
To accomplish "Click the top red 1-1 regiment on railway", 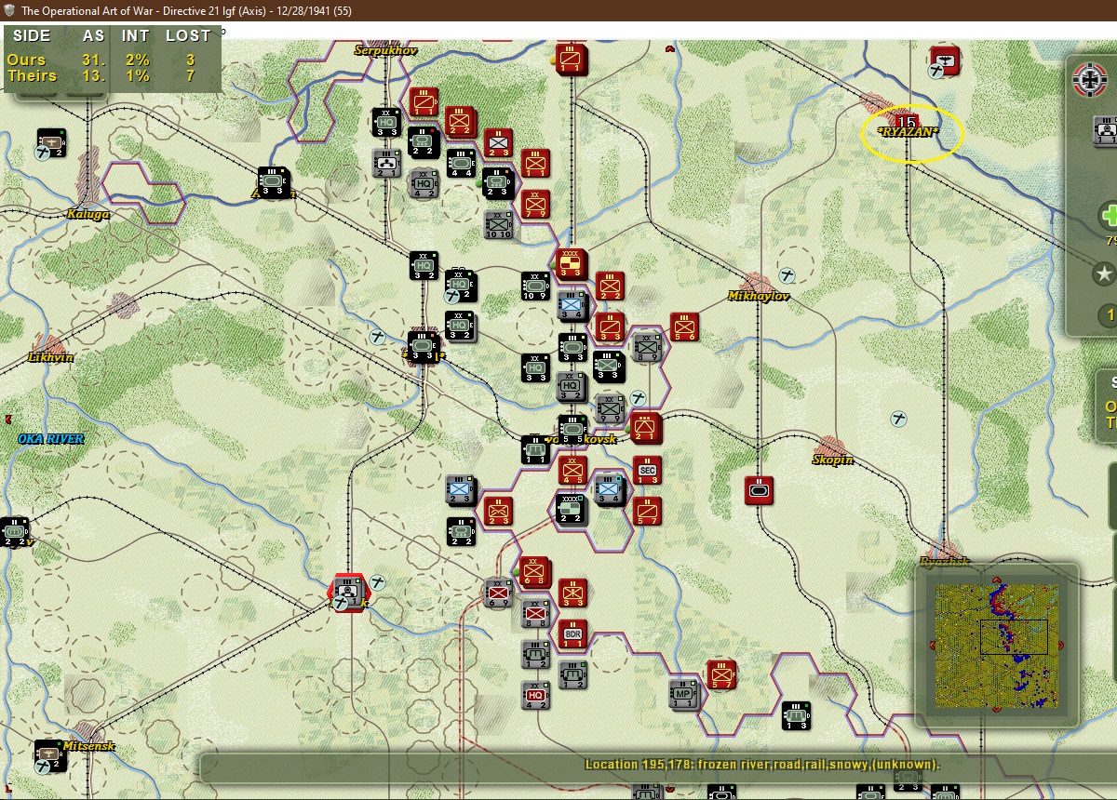I will 571,59.
